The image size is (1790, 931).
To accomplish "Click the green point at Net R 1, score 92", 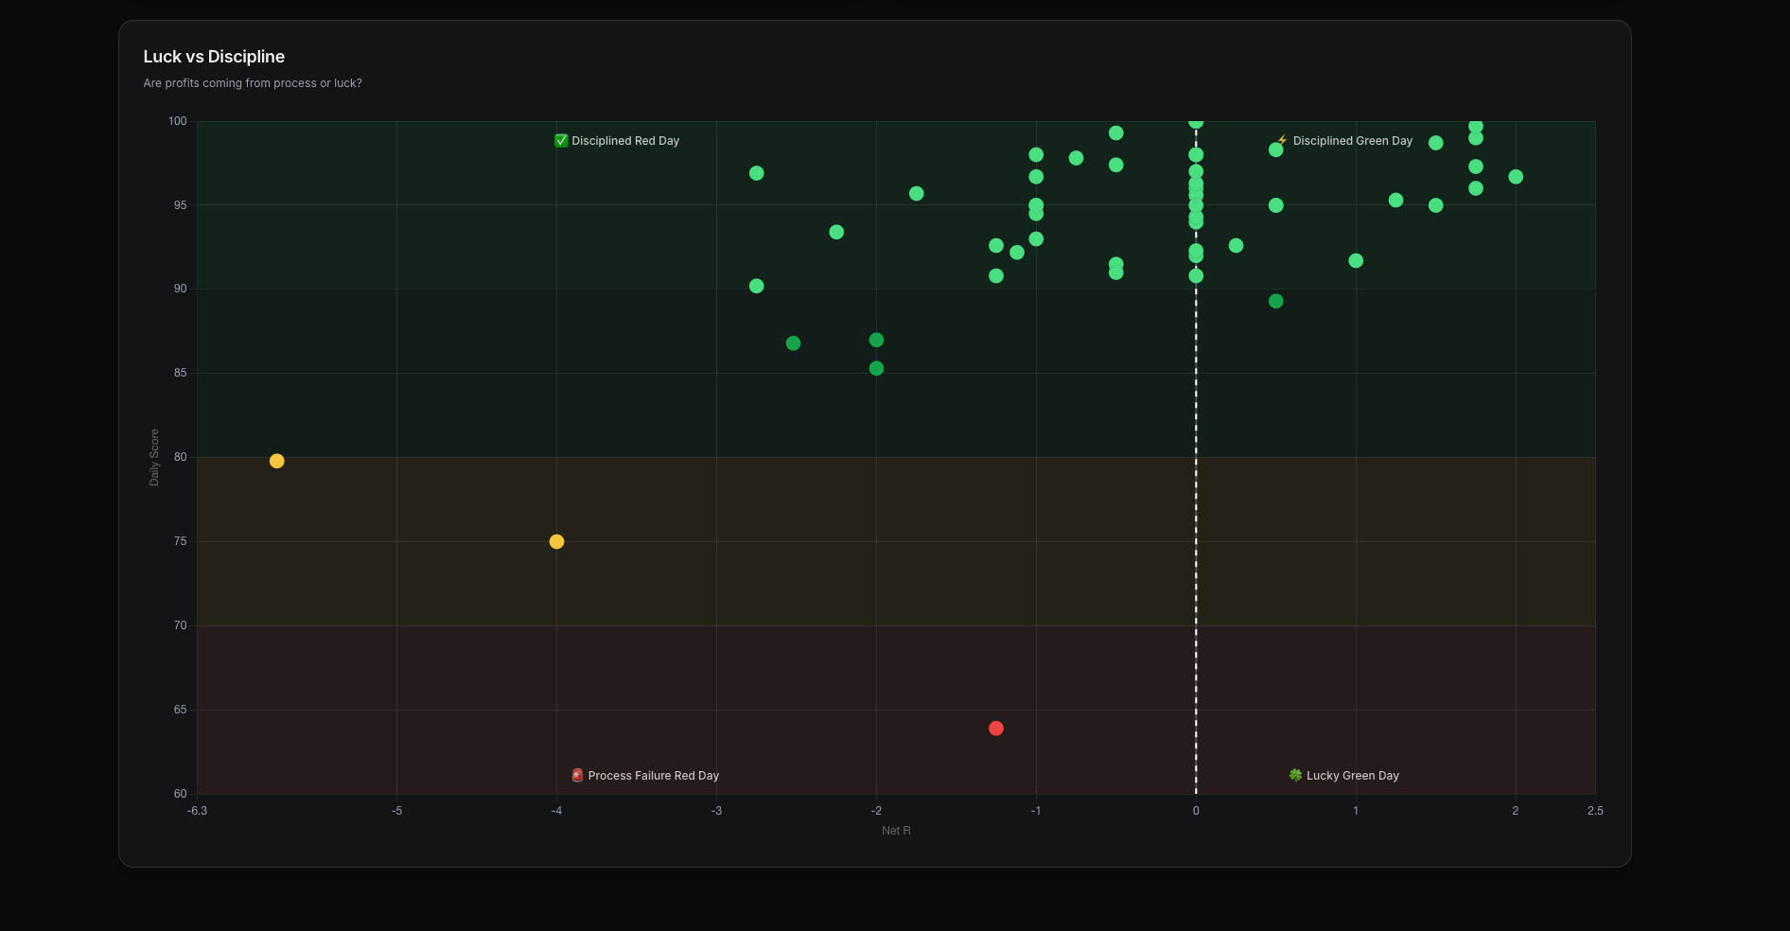I will click(x=1356, y=261).
